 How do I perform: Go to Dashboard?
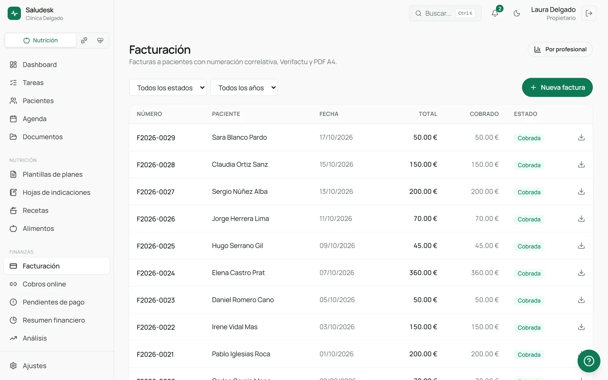click(57, 65)
